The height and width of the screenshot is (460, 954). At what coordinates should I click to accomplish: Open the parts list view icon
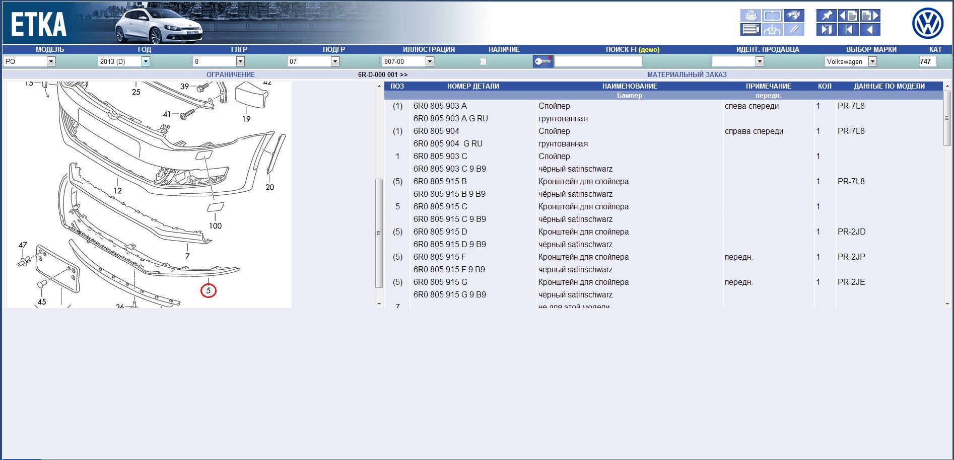point(750,30)
